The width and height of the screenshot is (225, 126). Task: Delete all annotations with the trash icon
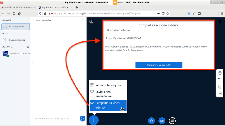click(220, 87)
